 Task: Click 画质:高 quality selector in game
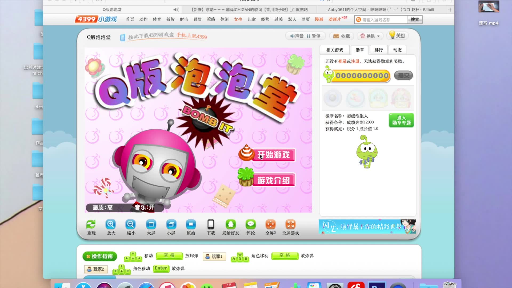[102, 207]
